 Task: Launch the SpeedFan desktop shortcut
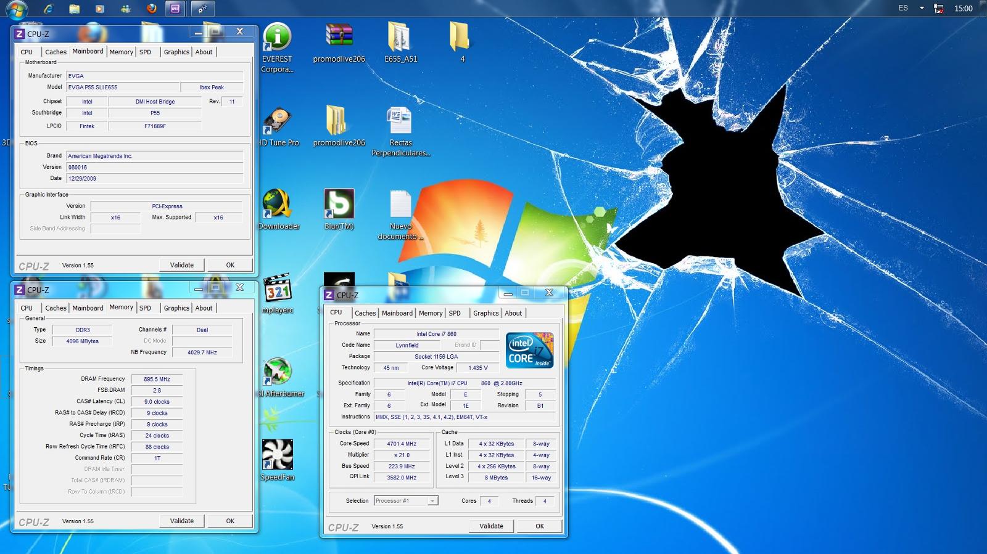click(x=278, y=460)
